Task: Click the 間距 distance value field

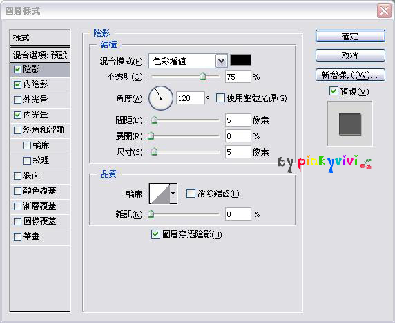Action: coord(238,120)
